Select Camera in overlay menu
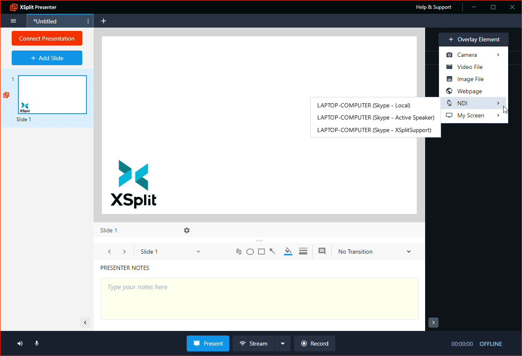 click(474, 55)
